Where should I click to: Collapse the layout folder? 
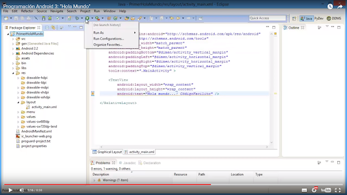coord(18,102)
